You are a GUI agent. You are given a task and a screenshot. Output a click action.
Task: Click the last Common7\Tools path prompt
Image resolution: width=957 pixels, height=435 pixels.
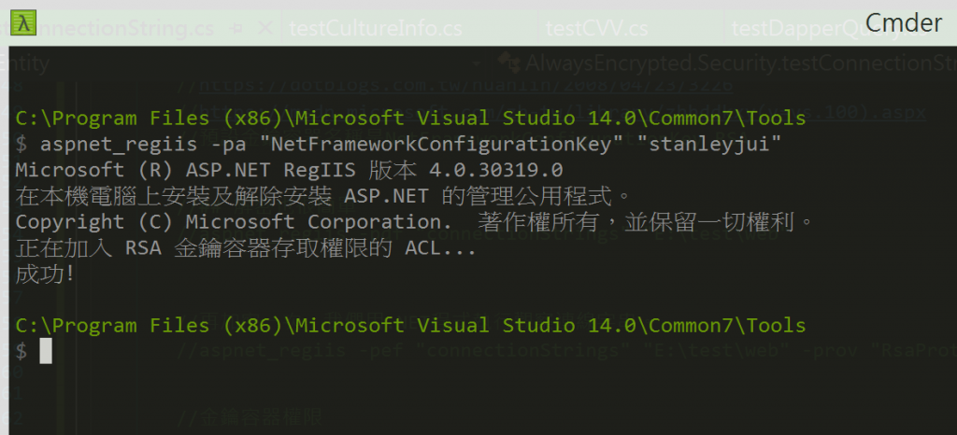coord(410,326)
